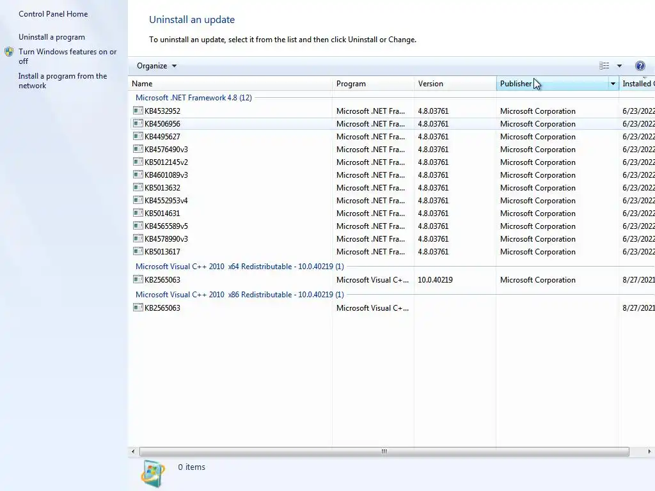Click the Microsoft Corporation cell for KB2565063 x64
Image resolution: width=655 pixels, height=491 pixels.
click(x=537, y=280)
